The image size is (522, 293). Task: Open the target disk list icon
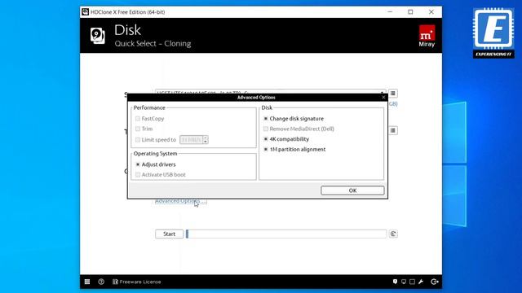tap(393, 130)
